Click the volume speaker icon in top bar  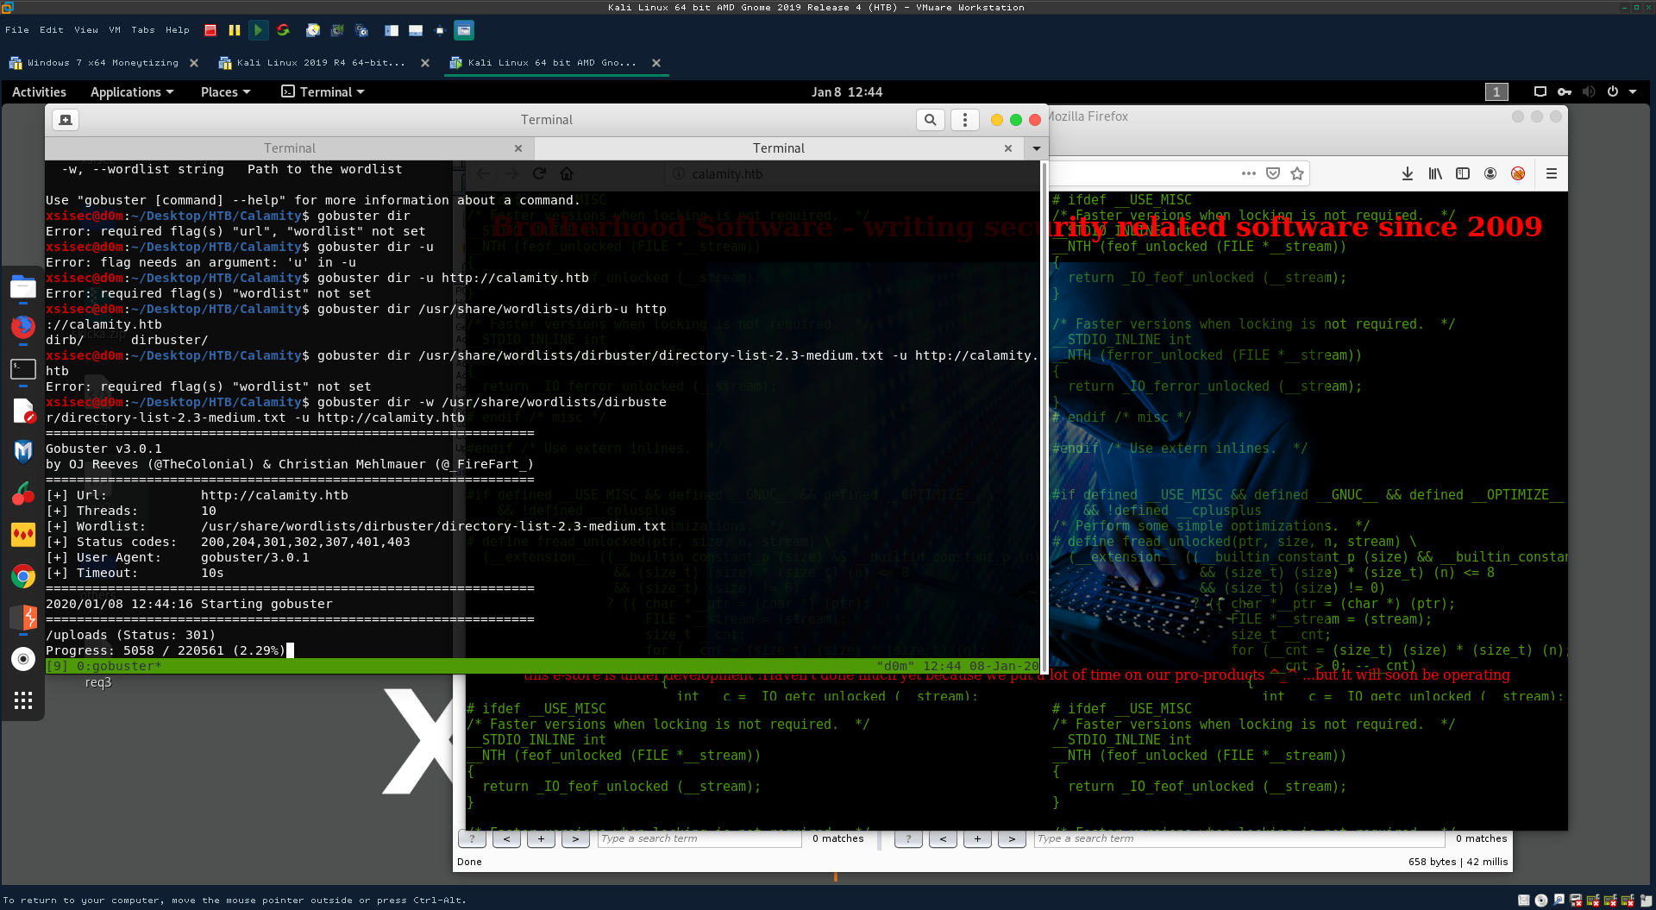(1589, 91)
